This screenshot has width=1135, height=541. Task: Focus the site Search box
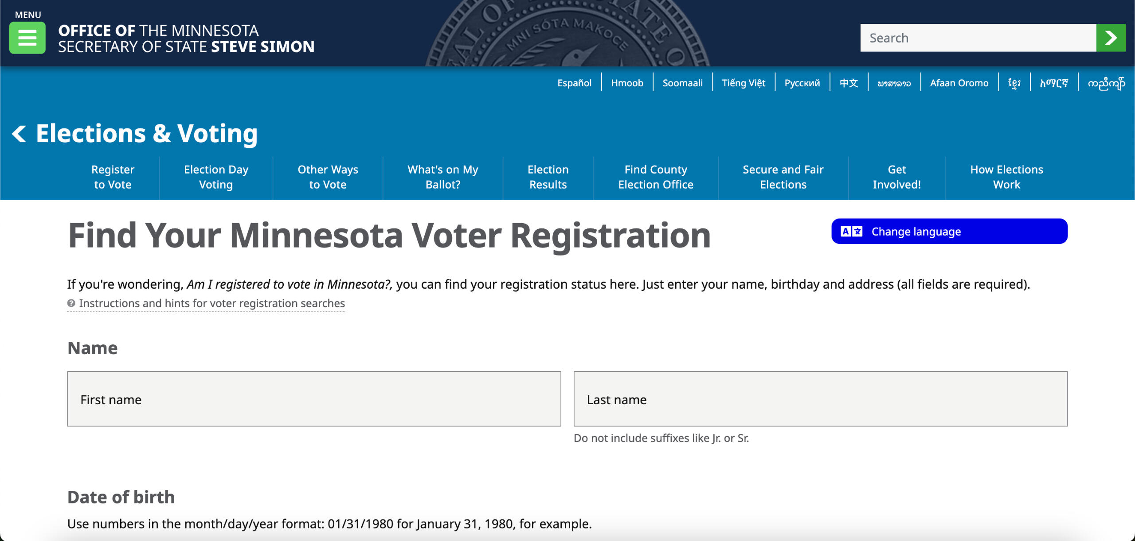978,38
